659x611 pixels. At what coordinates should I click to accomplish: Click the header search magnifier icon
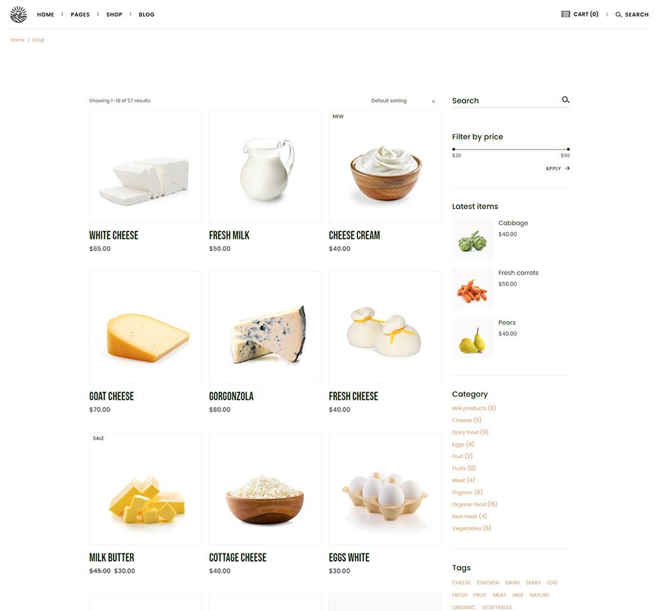(x=619, y=15)
